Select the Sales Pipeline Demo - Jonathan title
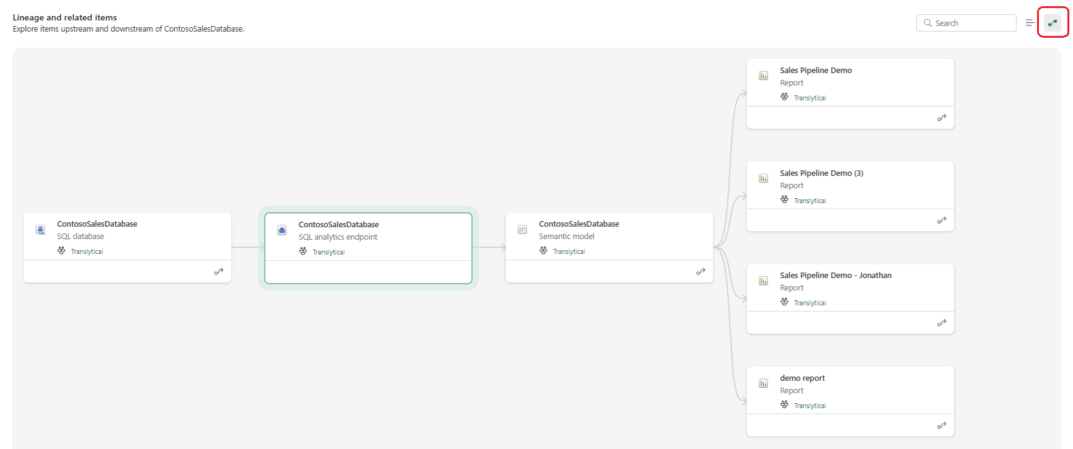The height and width of the screenshot is (449, 1073). coord(836,276)
